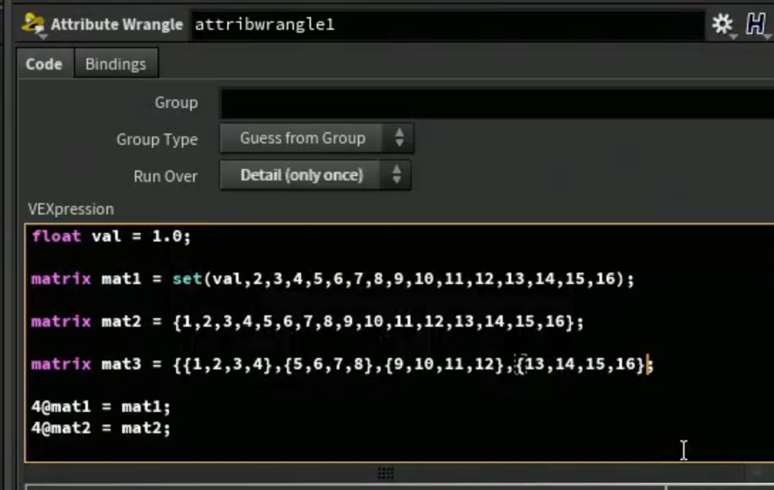Open the Group Type dropdown
Viewport: 774px width, 490px height.
pyautogui.click(x=317, y=138)
